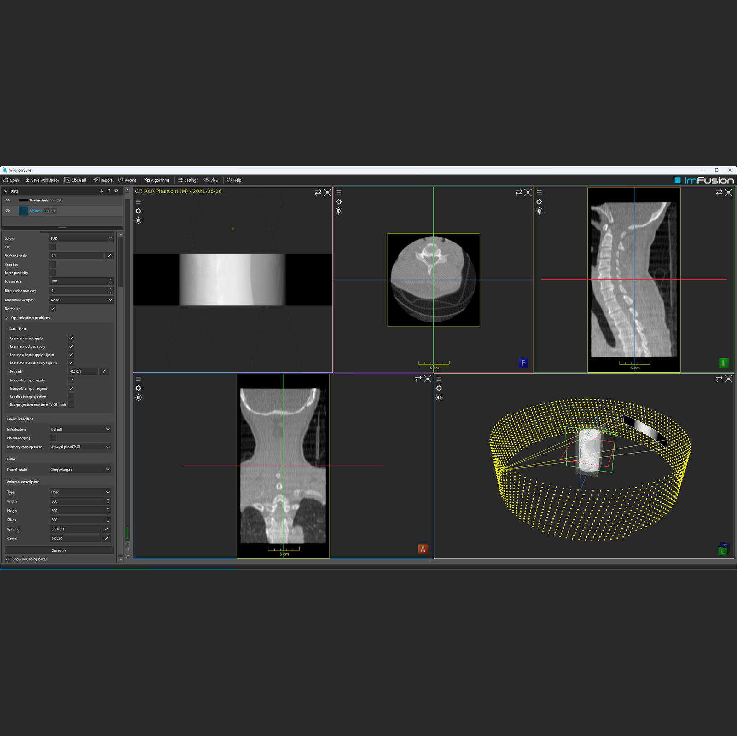Click the Data panel settings gear icon
Image resolution: width=737 pixels, height=736 pixels.
point(116,191)
